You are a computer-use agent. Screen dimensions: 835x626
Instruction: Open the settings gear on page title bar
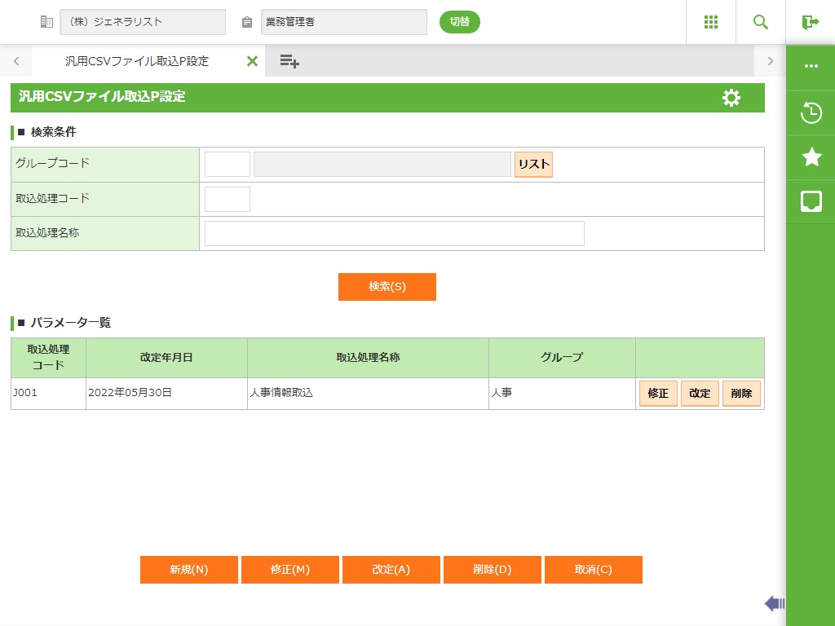[x=731, y=98]
